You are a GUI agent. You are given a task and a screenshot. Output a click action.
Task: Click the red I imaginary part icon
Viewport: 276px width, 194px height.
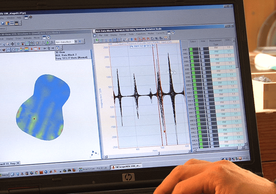point(140,39)
